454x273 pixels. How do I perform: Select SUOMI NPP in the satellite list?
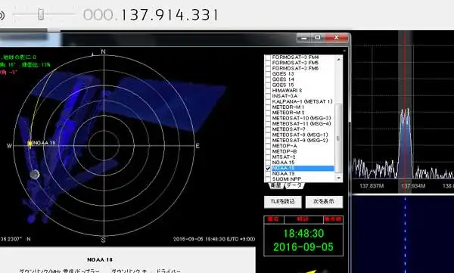[287, 179]
